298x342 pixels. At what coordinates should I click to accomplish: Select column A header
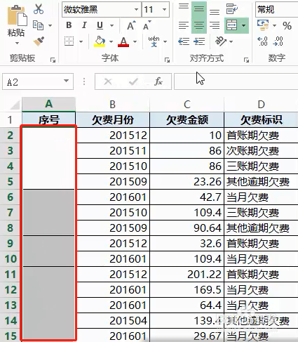pyautogui.click(x=48, y=104)
